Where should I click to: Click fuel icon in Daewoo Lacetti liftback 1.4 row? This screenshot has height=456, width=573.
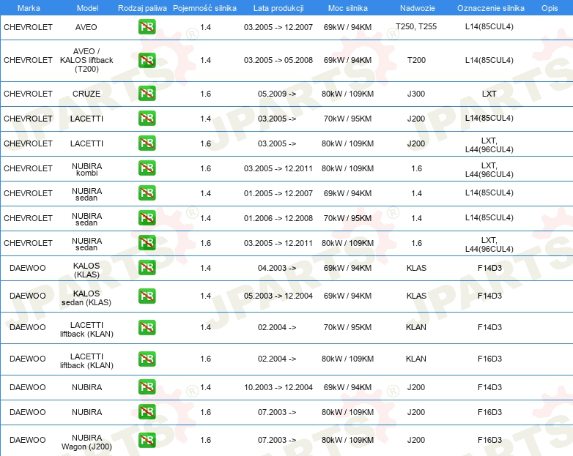tap(147, 327)
